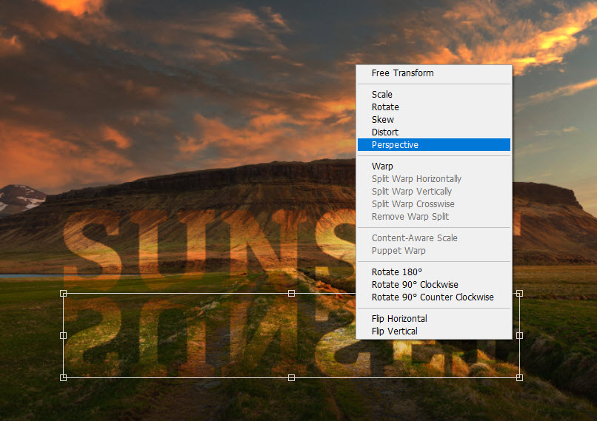Click the right-middle transform handle
Image resolution: width=597 pixels, height=421 pixels.
(519, 335)
